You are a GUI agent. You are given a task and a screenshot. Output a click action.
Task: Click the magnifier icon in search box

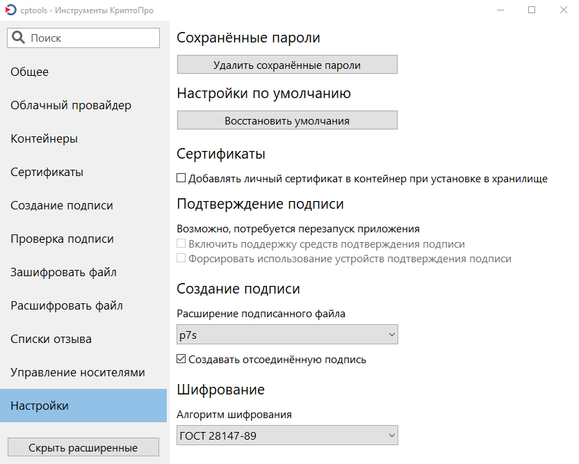point(18,38)
